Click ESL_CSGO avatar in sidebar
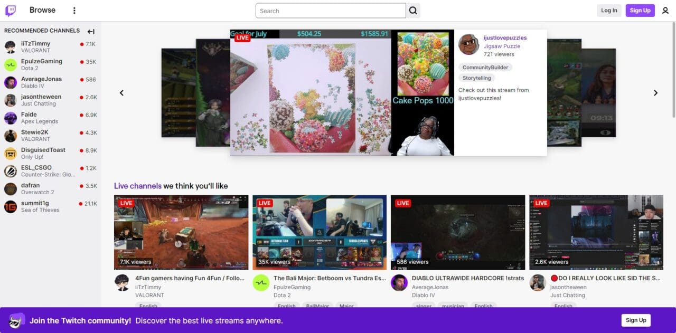 coord(11,171)
